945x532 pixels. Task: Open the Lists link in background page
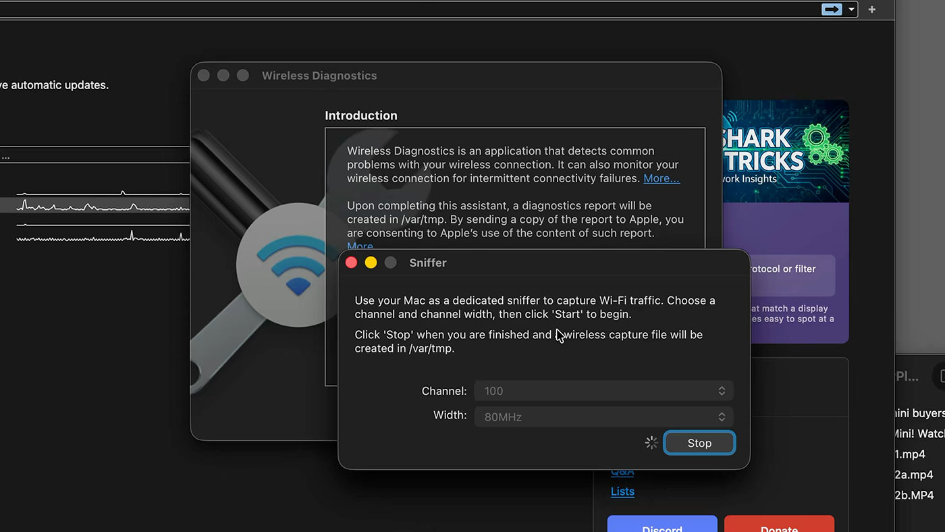pyautogui.click(x=622, y=491)
